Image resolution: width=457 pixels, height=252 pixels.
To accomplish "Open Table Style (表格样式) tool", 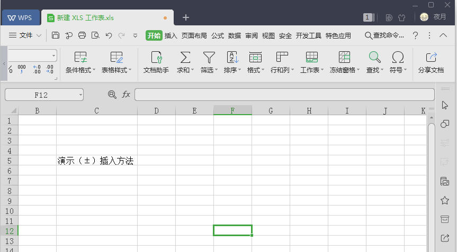I will coord(117,62).
